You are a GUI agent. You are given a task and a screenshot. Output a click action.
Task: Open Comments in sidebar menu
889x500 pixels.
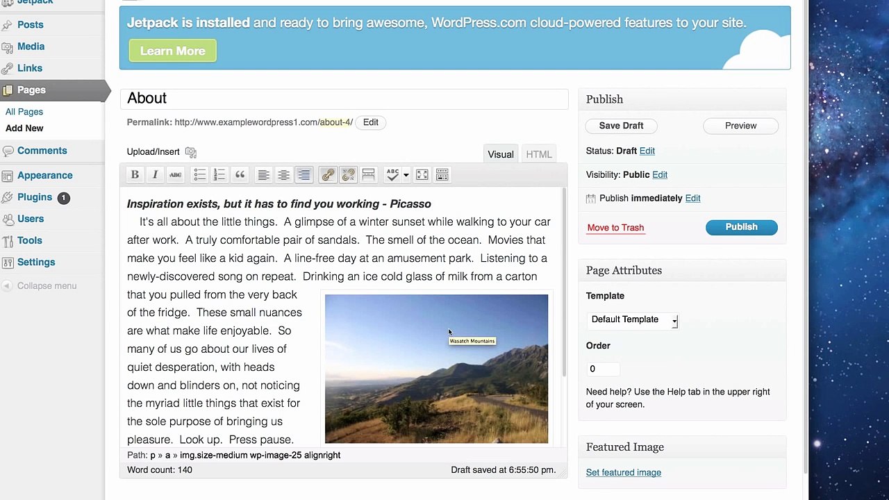[x=42, y=150]
